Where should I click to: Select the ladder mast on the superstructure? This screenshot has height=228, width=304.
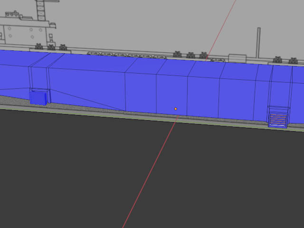tap(41, 10)
